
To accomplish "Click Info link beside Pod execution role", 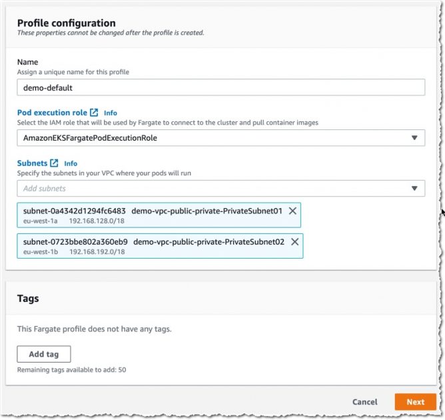I will tap(111, 113).
